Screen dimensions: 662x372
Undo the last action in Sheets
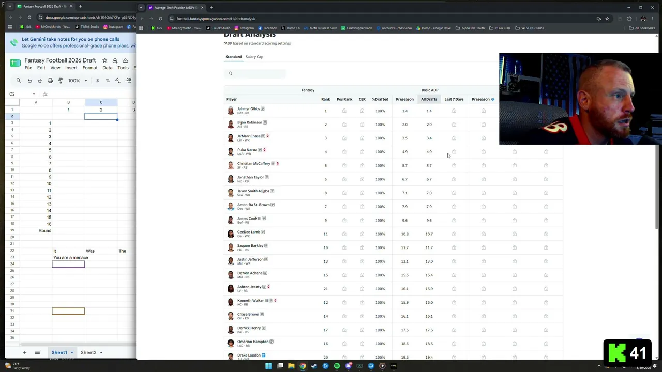point(29,81)
